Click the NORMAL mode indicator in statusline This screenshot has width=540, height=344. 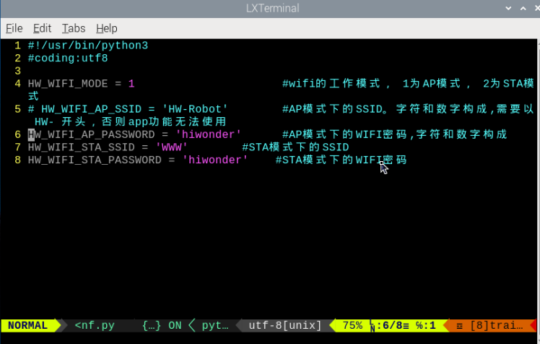click(x=28, y=325)
